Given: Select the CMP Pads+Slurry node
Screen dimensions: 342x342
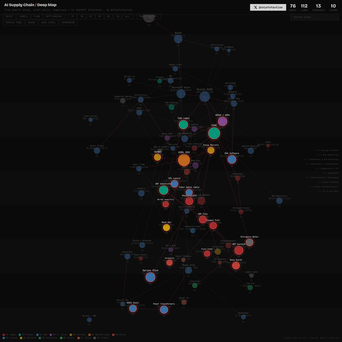Looking at the screenshot, I should pos(279,201).
